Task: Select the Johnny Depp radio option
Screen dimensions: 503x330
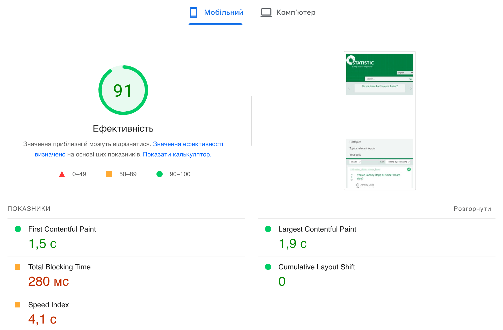Action: (x=358, y=185)
